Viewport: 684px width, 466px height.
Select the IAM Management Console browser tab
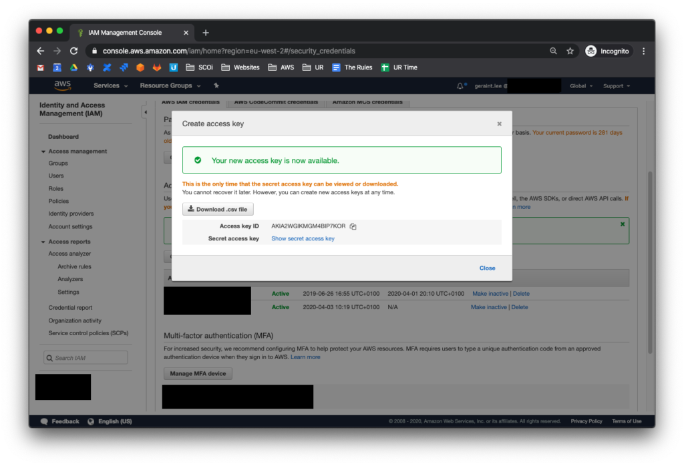click(133, 33)
